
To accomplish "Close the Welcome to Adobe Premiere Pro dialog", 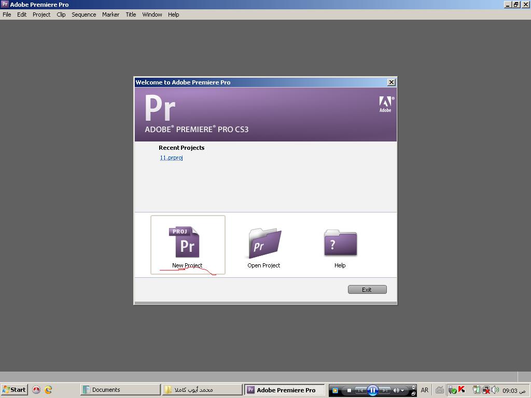I will tap(391, 82).
